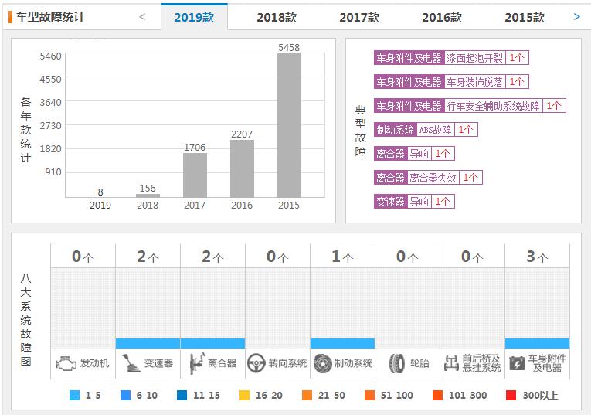Click the left arrow to show newer years
The height and width of the screenshot is (415, 591).
click(142, 16)
